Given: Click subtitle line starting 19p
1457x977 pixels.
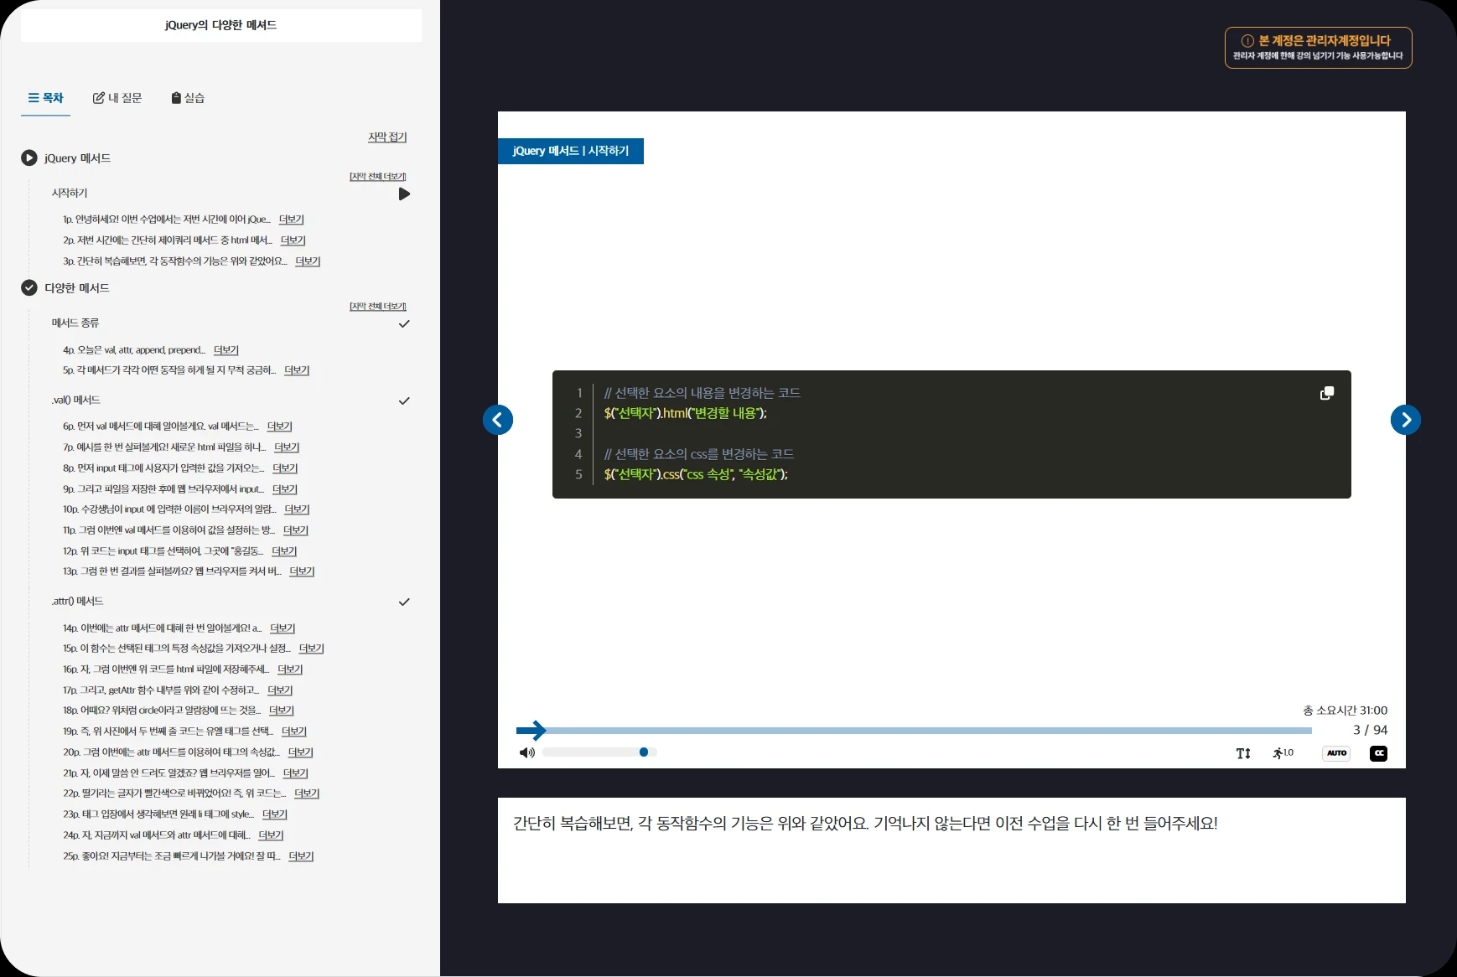Looking at the screenshot, I should (x=169, y=731).
